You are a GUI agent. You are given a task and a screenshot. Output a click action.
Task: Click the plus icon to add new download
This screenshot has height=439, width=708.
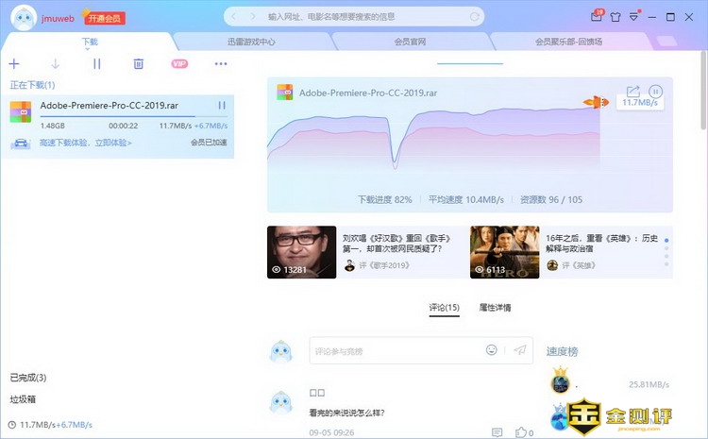tap(14, 63)
